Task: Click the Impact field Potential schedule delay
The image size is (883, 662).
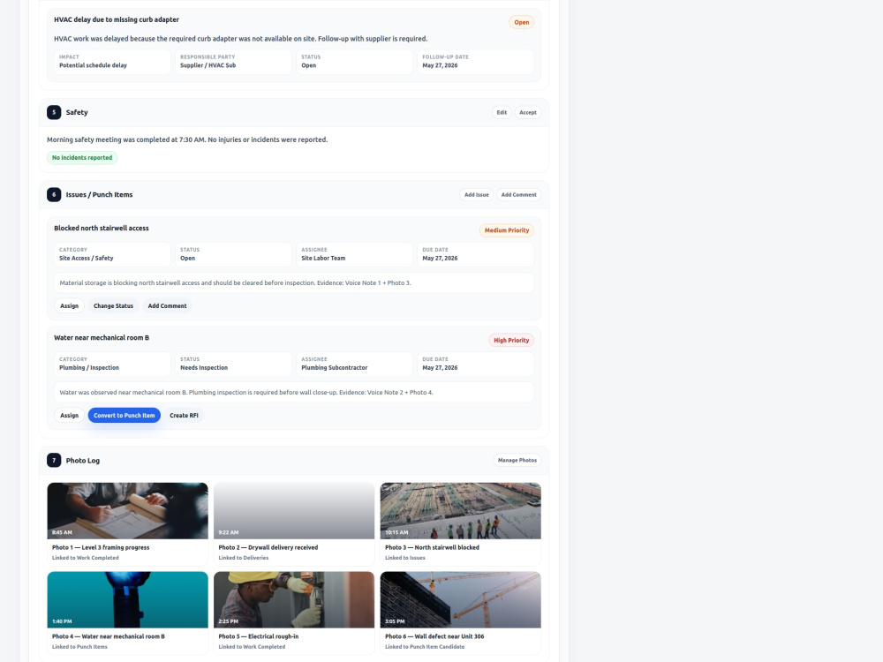Action: [x=113, y=62]
